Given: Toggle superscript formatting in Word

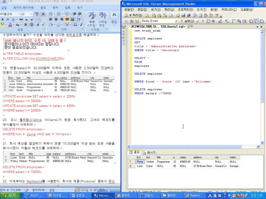Looking at the screenshot, I should coord(32,19).
